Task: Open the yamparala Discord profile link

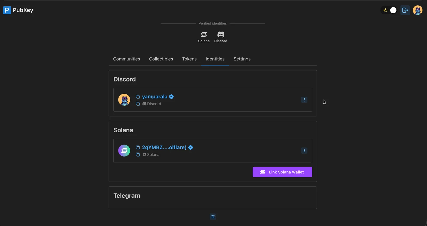Action: point(155,97)
